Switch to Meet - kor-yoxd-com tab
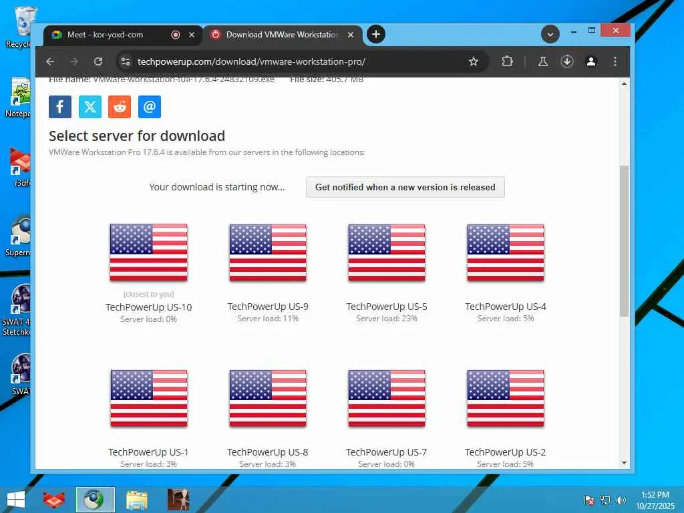The height and width of the screenshot is (513, 684). (123, 35)
